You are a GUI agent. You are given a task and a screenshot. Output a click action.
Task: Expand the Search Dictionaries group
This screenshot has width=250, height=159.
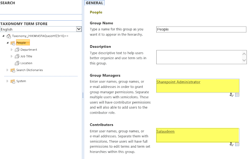tap(7, 70)
